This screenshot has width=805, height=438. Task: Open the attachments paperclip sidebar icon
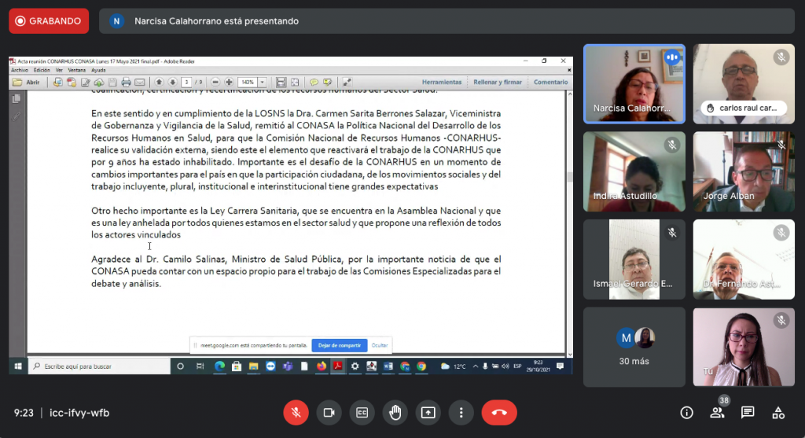(17, 116)
